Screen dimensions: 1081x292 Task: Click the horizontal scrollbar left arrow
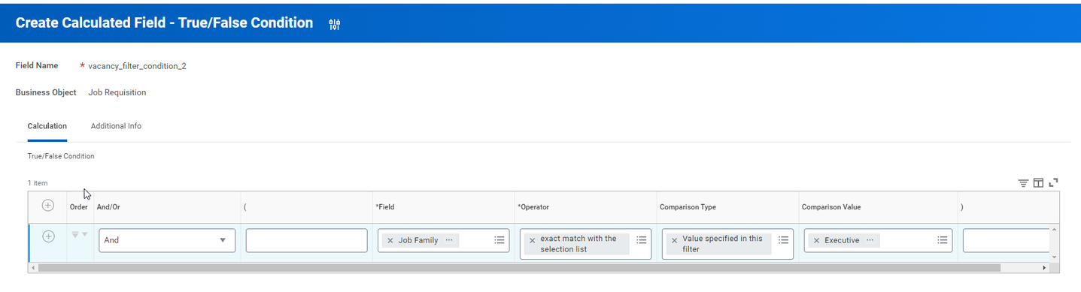[32, 267]
